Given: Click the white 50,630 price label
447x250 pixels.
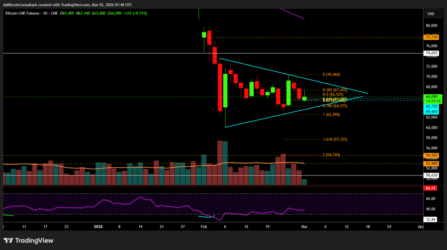Looking at the screenshot, I should coord(431,175).
